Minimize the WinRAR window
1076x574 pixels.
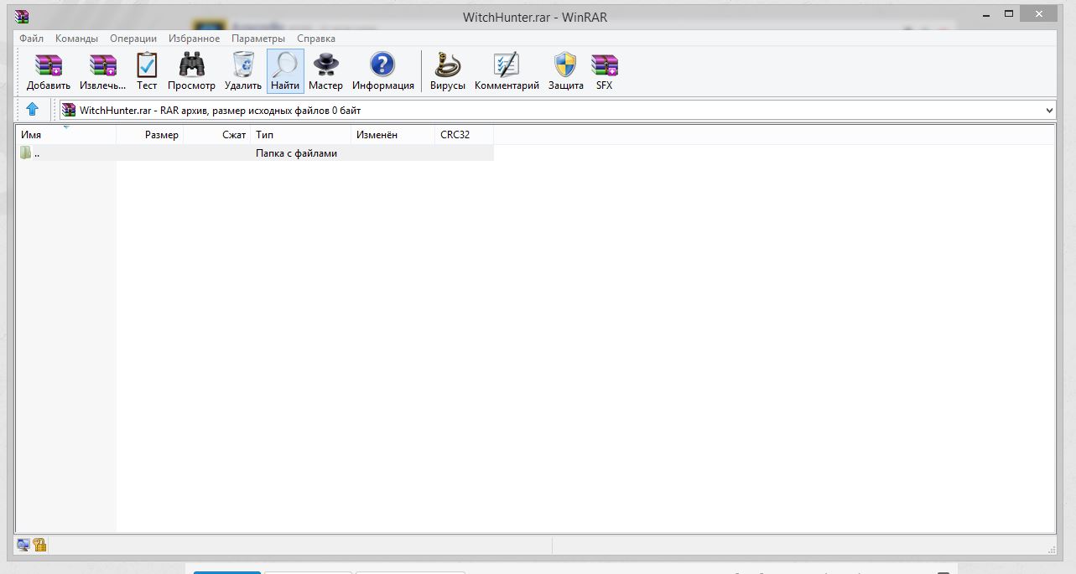(x=986, y=13)
